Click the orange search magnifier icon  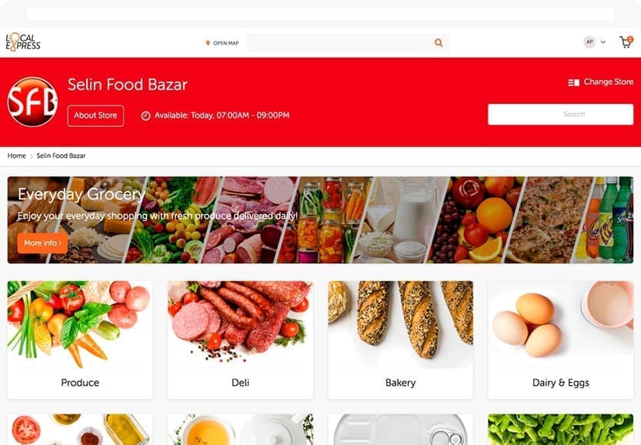[439, 42]
